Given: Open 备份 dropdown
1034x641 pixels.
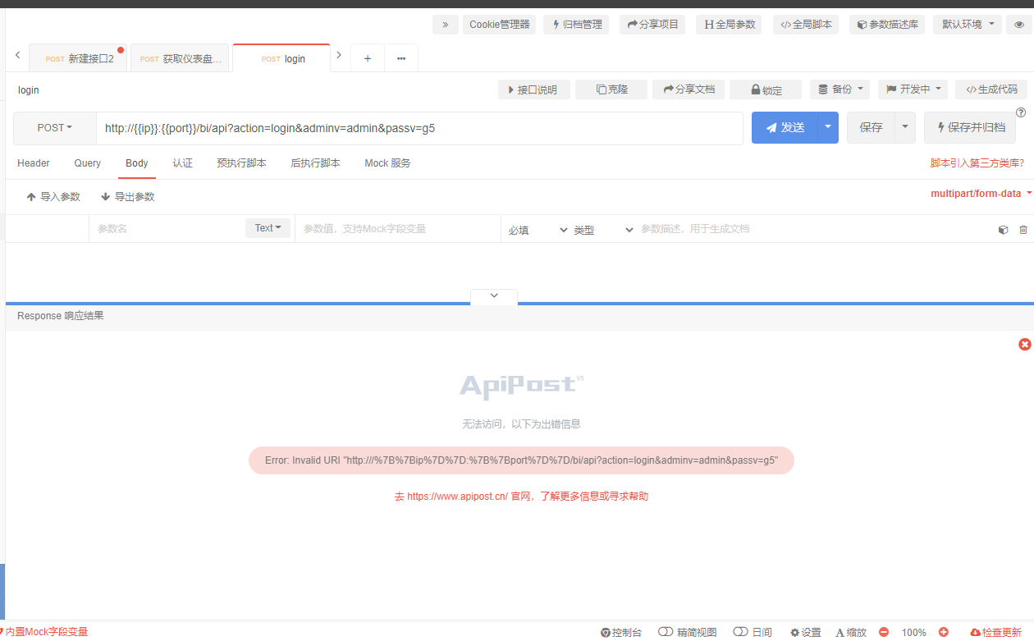Looking at the screenshot, I should [x=840, y=89].
